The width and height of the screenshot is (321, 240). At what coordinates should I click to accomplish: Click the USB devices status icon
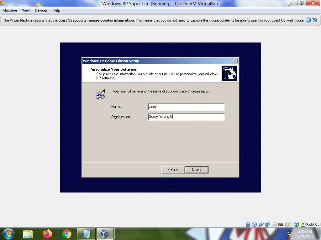[261, 224]
